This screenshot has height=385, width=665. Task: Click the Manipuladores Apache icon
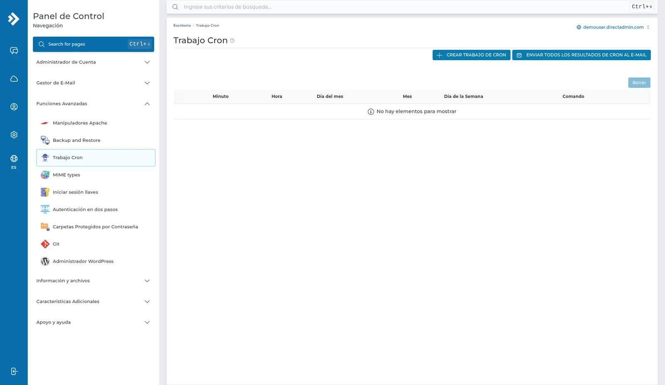(x=45, y=123)
